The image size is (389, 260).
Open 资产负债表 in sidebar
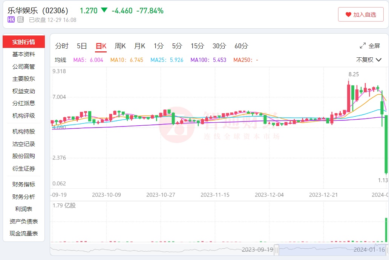(x=24, y=221)
